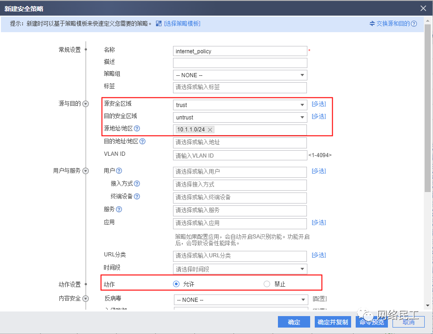Viewport: 433px width, 334px height.
Task: Click the 接入方式 input field
Action: (240, 185)
